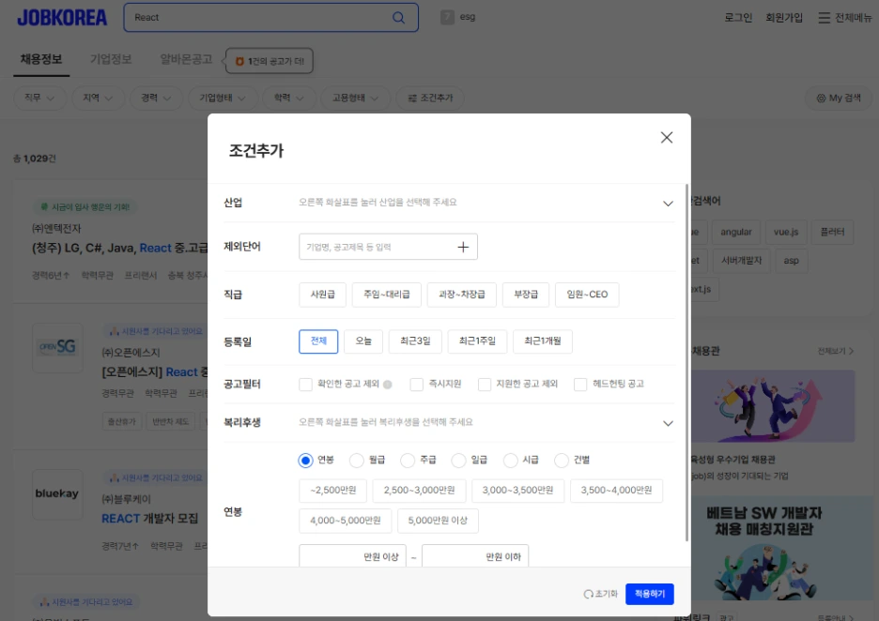Image resolution: width=879 pixels, height=621 pixels.
Task: Click the angular related keyword tag
Action: coord(736,232)
